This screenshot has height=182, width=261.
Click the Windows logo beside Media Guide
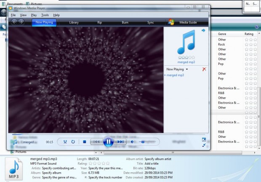[x=171, y=22]
